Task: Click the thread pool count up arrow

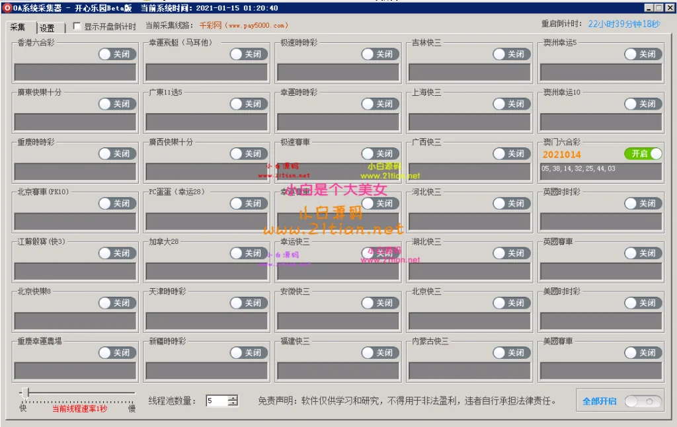Action: click(233, 398)
